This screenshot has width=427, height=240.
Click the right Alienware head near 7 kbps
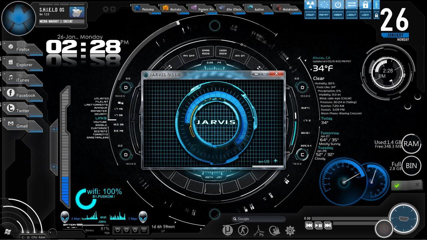tap(143, 217)
